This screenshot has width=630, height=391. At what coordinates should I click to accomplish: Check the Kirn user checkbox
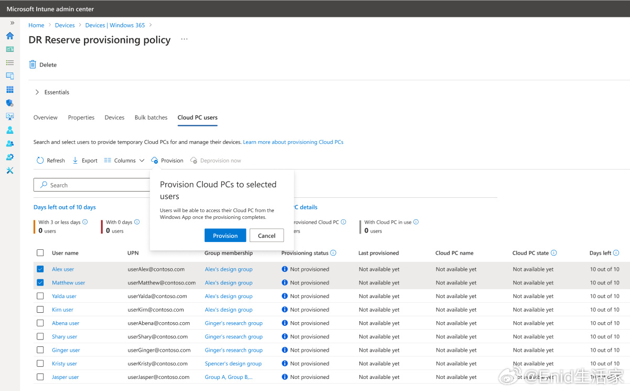[x=40, y=310]
